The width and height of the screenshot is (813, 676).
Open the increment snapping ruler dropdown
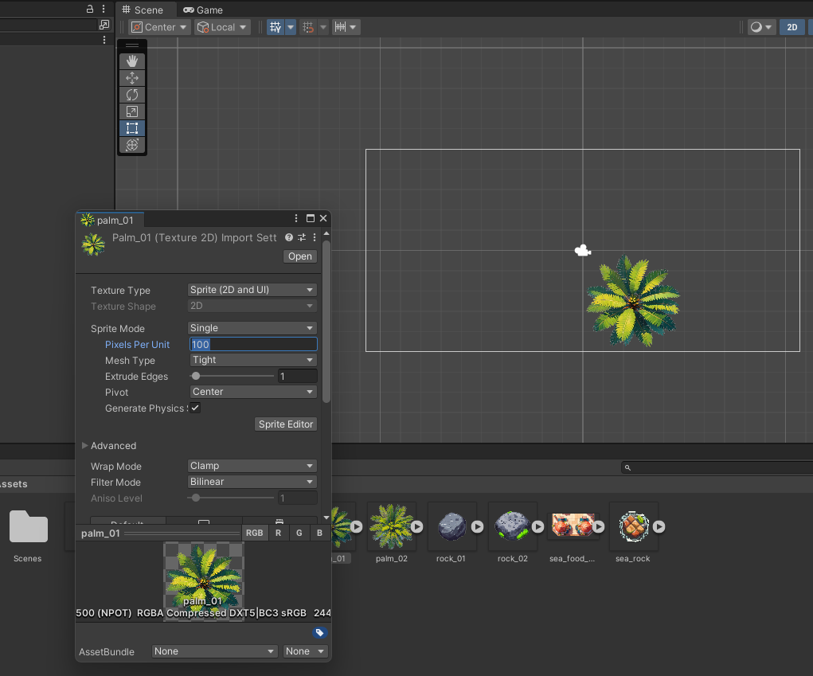tap(346, 27)
